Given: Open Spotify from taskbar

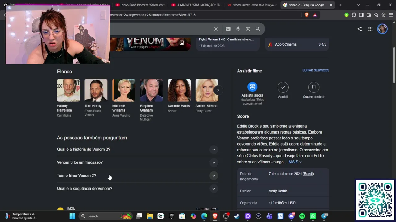Looking at the screenshot, I should click(302, 216).
